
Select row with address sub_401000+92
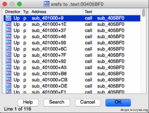(72, 61)
